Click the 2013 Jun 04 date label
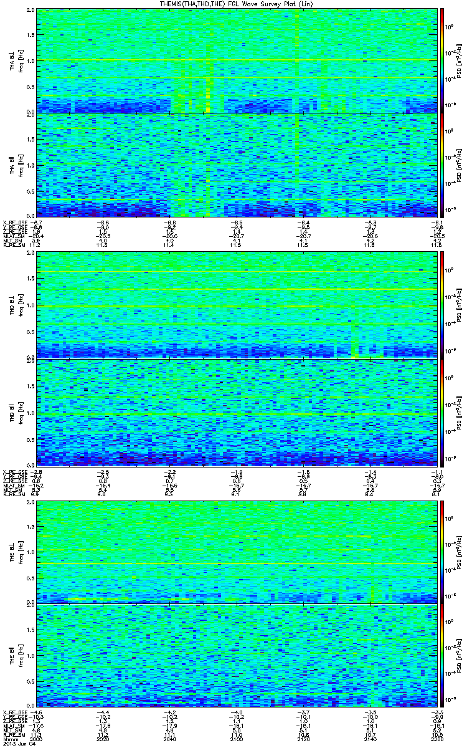 [16, 743]
